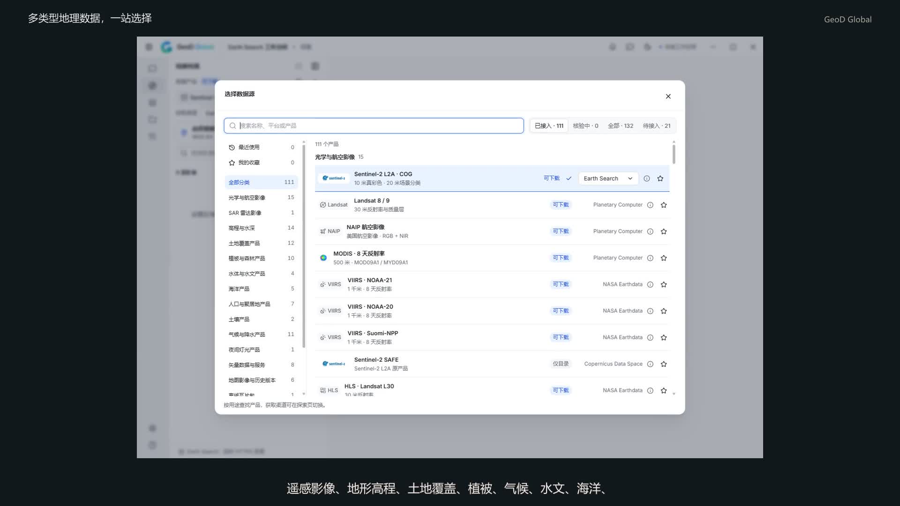Show info for VIIRS Suomi-NPP
This screenshot has height=506, width=900.
coord(650,337)
